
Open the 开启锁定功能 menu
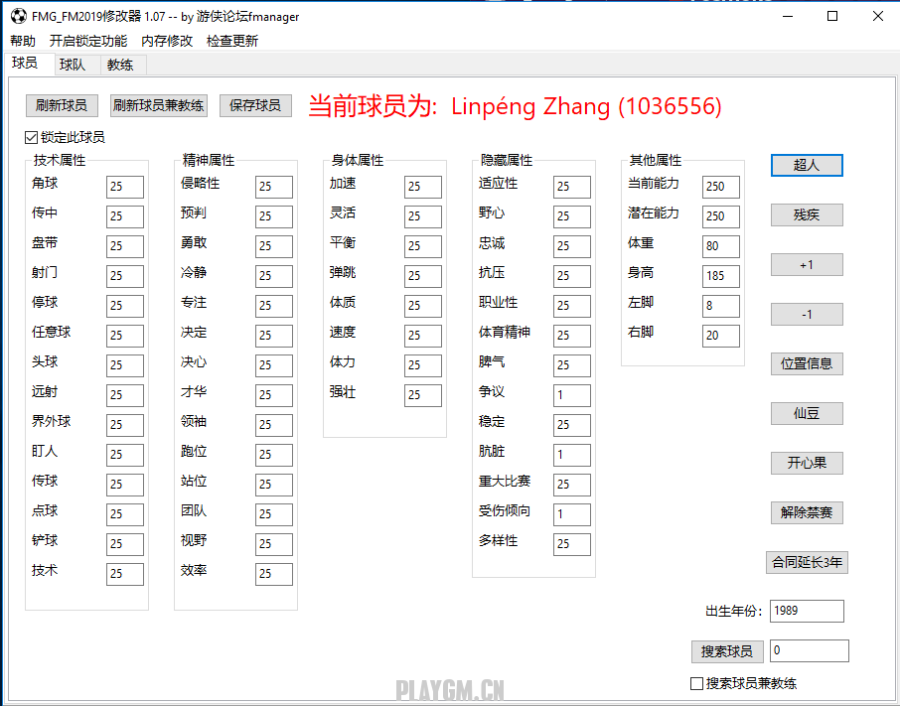pyautogui.click(x=88, y=41)
